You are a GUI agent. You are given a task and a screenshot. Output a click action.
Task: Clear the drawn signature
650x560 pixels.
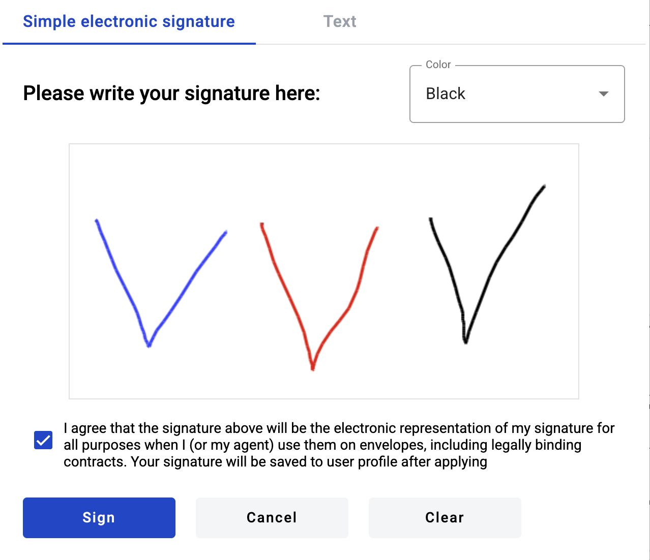click(x=444, y=517)
